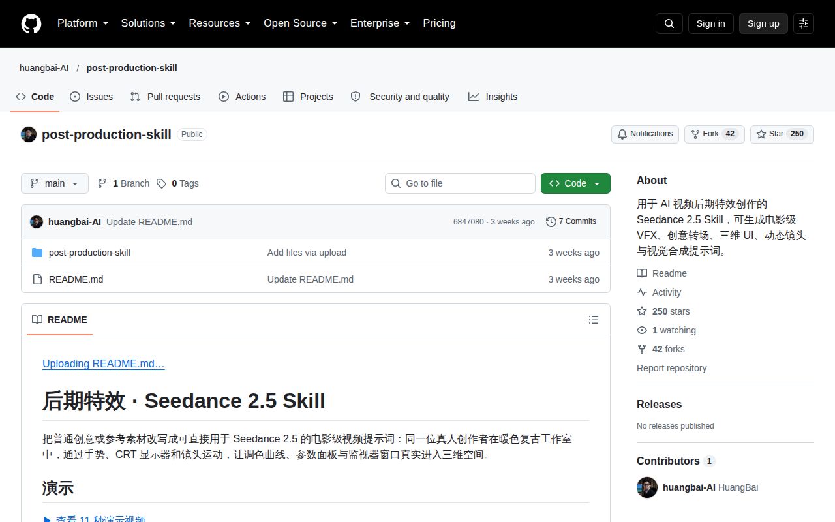This screenshot has height=522, width=835.
Task: Open the Readme link in About
Action: click(x=661, y=273)
